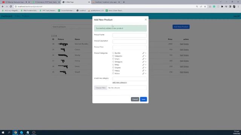Image resolution: width=241 pixels, height=135 pixels.
Task: Open the phpMyAdmin bookmark
Action: tap(96, 10)
